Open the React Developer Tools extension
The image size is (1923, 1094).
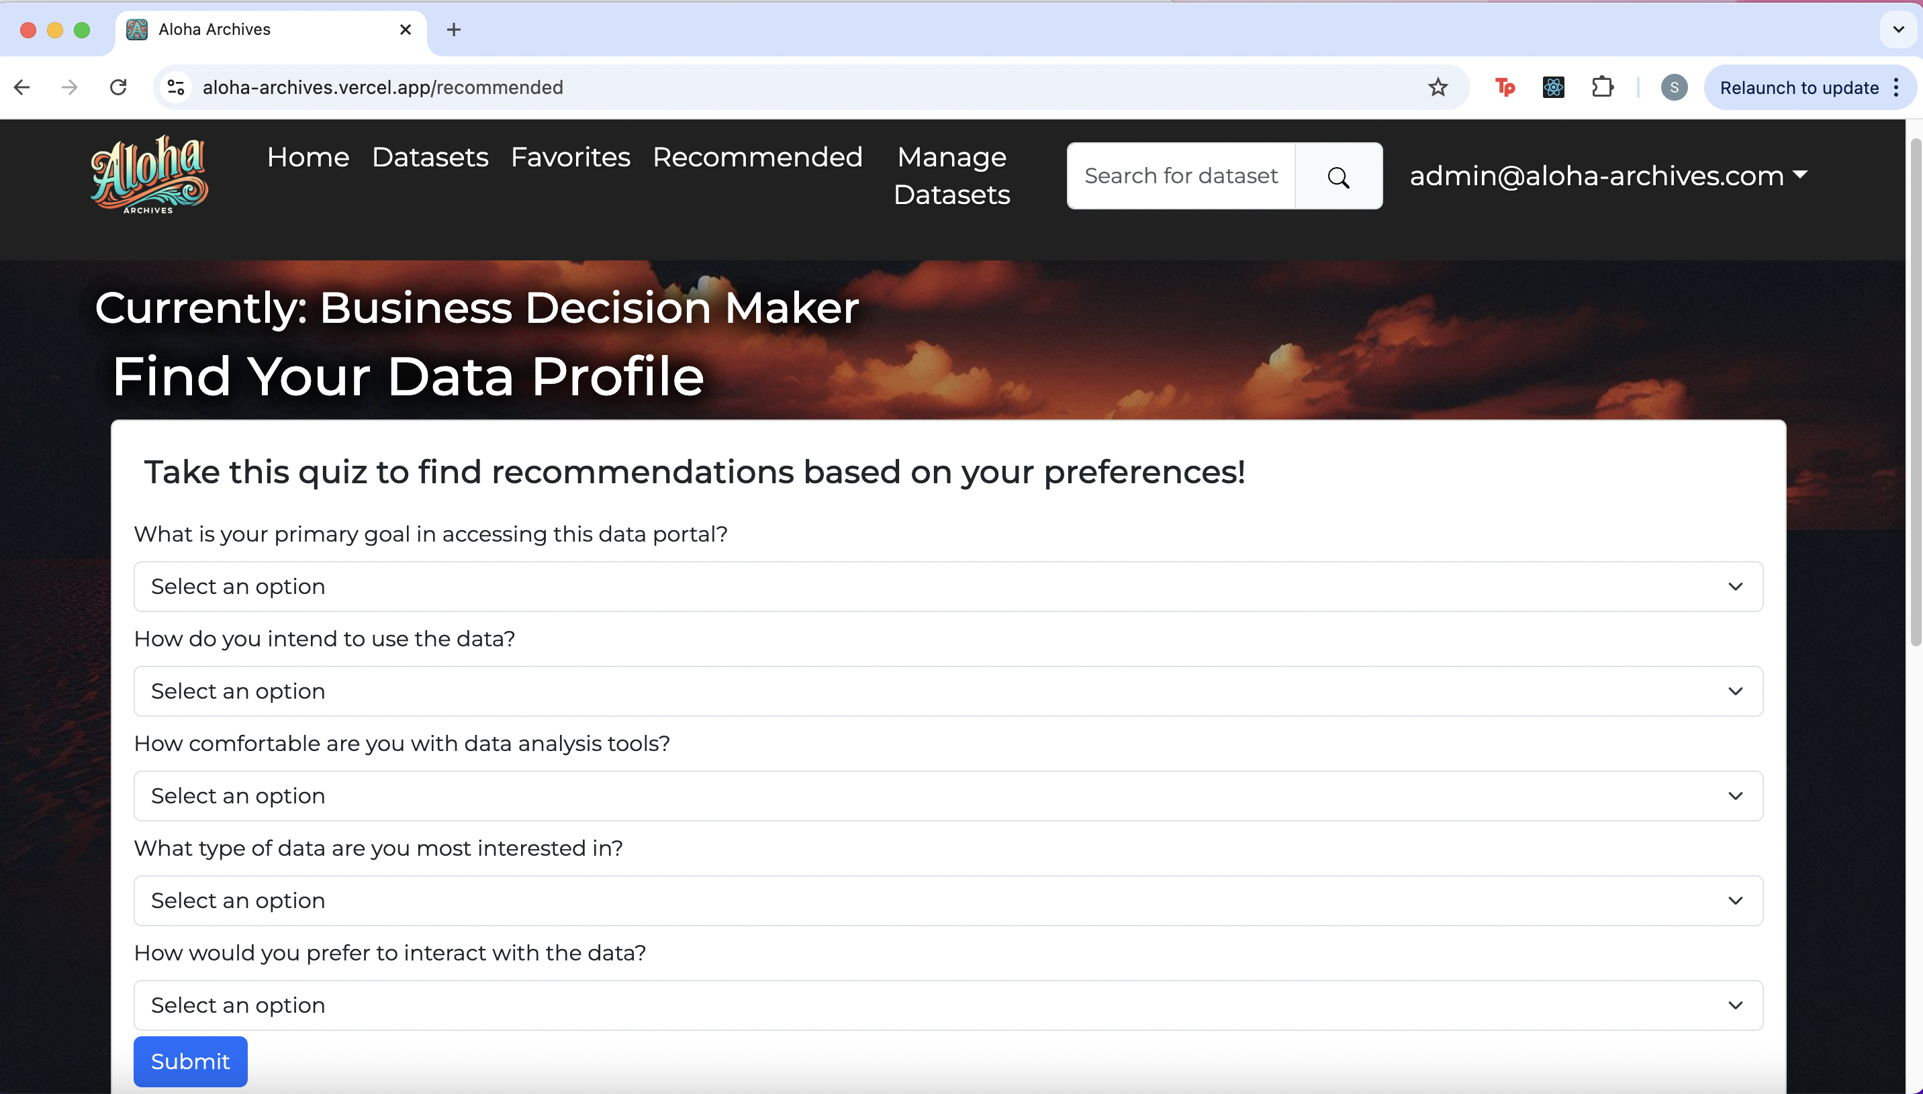(1553, 87)
